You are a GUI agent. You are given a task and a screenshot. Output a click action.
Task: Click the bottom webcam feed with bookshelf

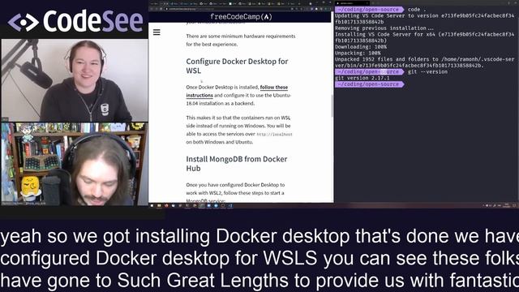pos(75,164)
